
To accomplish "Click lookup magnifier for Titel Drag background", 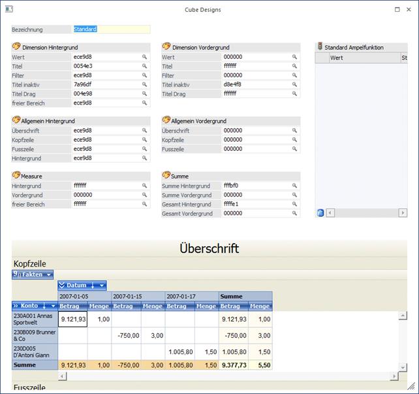I will (145, 94).
